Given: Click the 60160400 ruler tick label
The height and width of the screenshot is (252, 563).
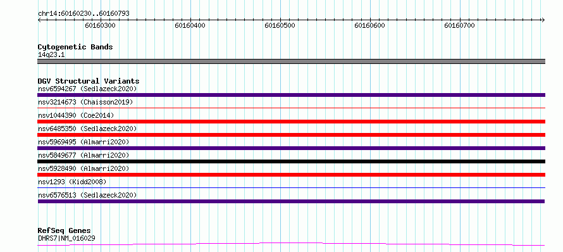Looking at the screenshot, I should click(190, 25).
